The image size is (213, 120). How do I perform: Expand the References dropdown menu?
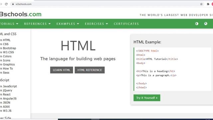click(x=37, y=24)
